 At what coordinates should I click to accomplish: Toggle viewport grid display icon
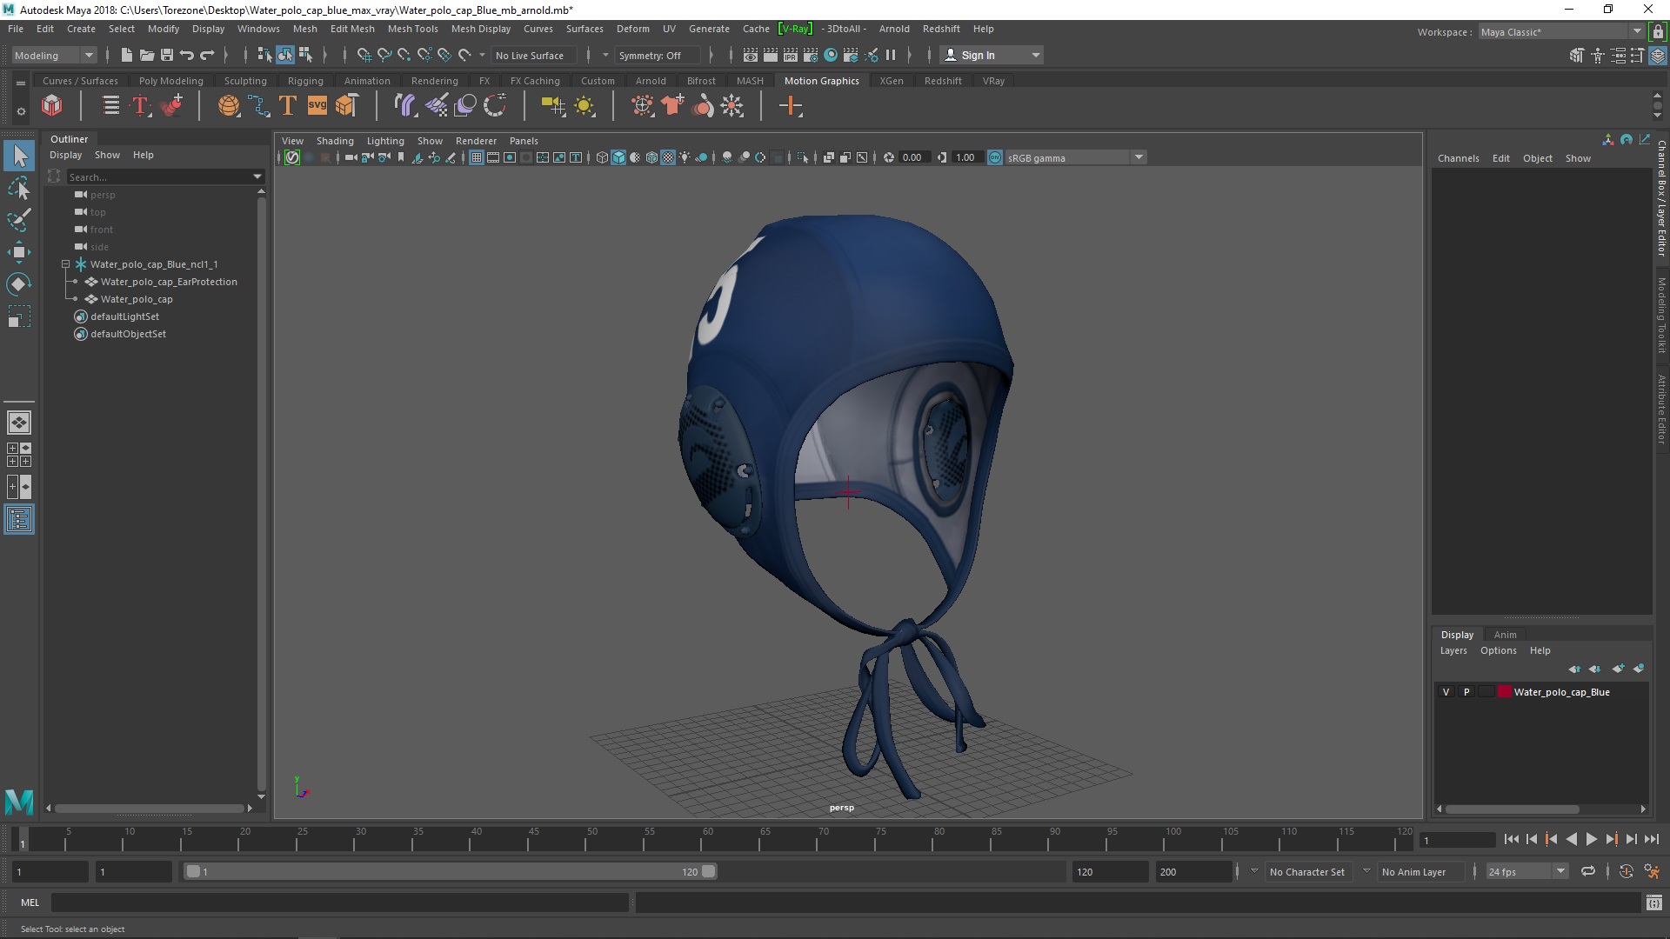coord(477,157)
